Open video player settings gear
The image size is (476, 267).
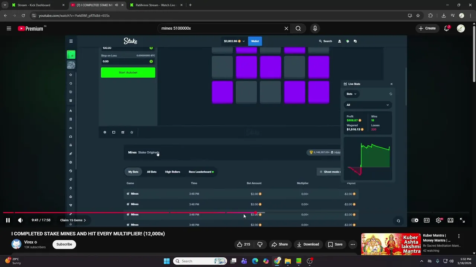(439, 220)
